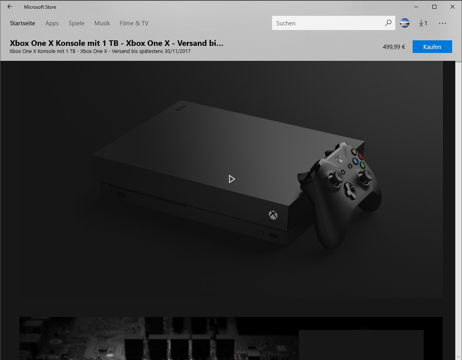Click subtitle mentioning Versand bis spätestens 30/11/2017
The width and height of the screenshot is (462, 360).
[x=100, y=51]
